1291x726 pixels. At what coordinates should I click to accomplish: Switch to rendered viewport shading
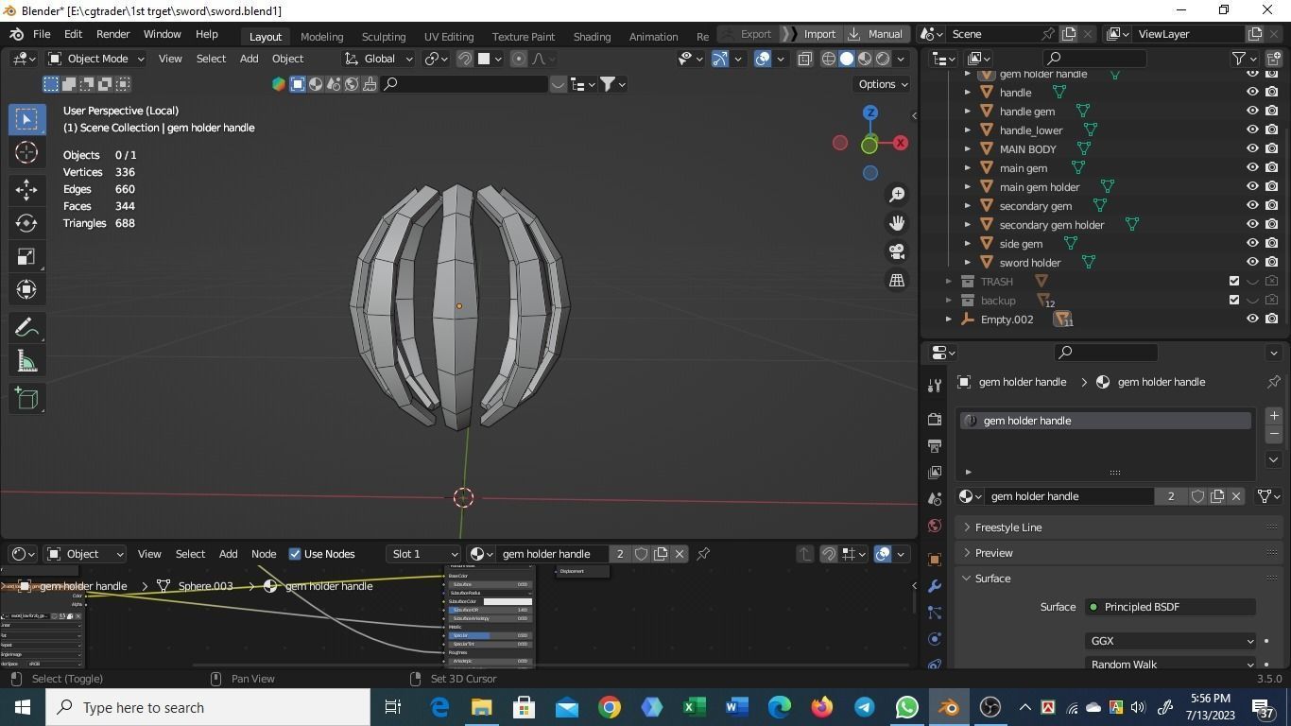click(x=883, y=59)
